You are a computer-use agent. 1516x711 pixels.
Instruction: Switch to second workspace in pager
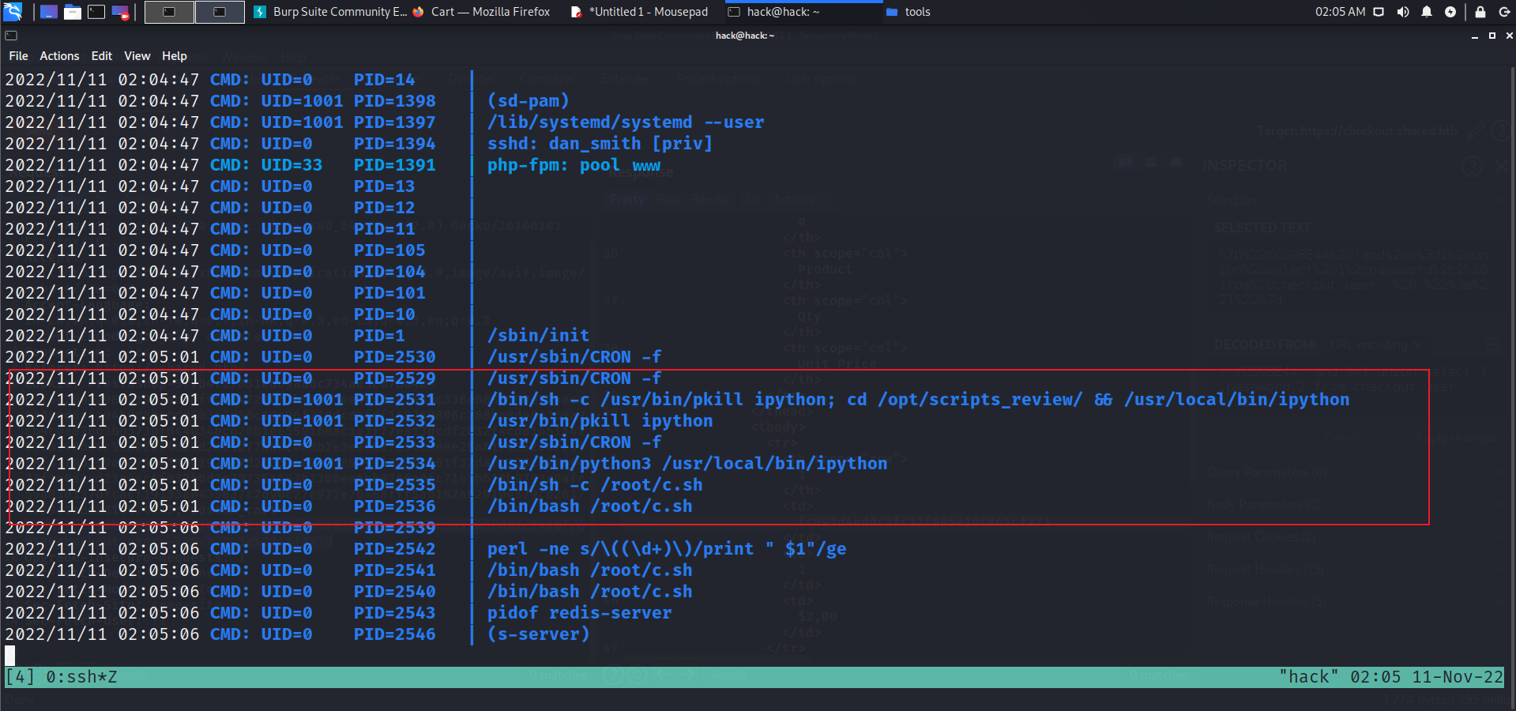point(220,12)
